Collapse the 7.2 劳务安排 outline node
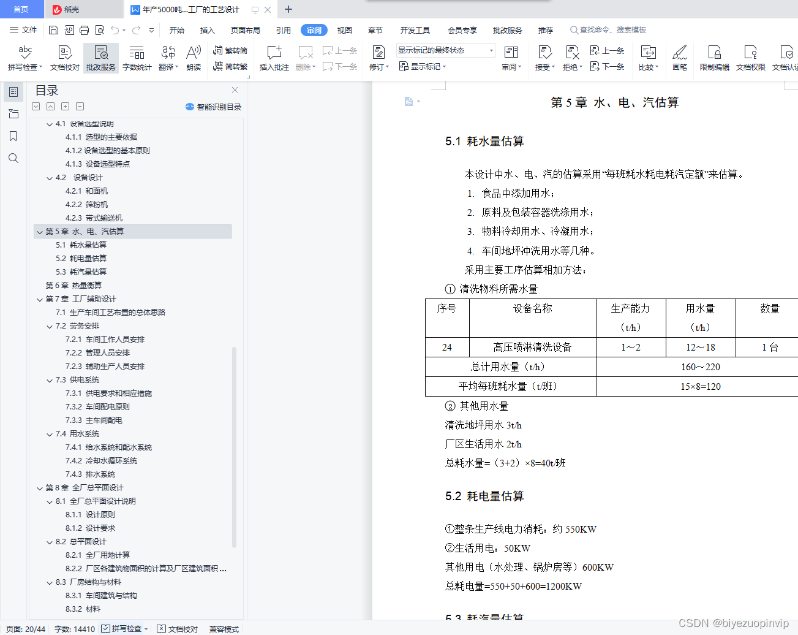This screenshot has height=635, width=798. 50,326
